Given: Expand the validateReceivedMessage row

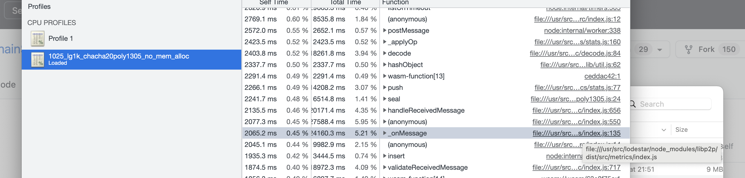Looking at the screenshot, I should (385, 167).
